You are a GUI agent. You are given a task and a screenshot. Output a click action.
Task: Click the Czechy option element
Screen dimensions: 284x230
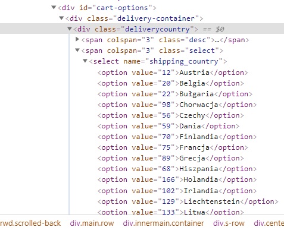pyautogui.click(x=171, y=115)
